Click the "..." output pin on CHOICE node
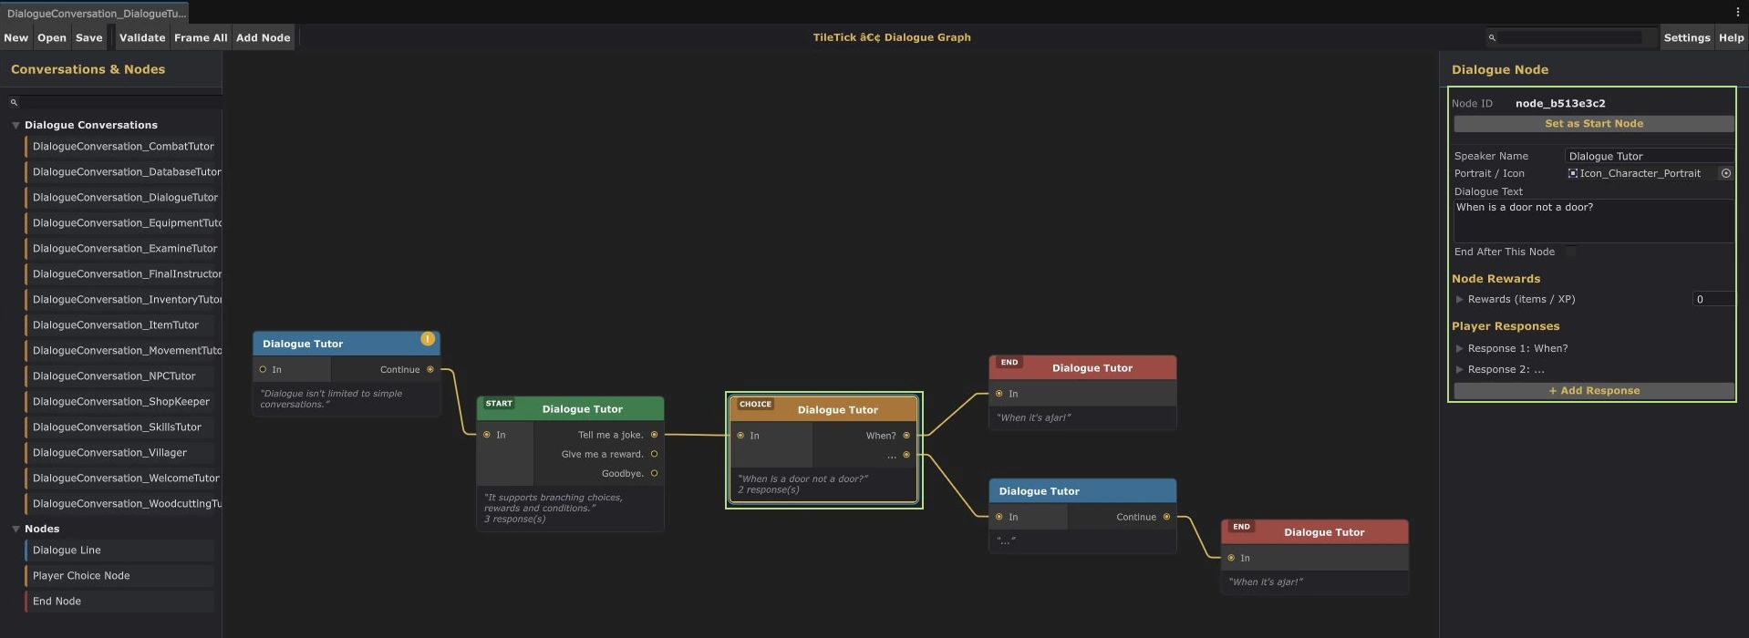 pyautogui.click(x=906, y=455)
